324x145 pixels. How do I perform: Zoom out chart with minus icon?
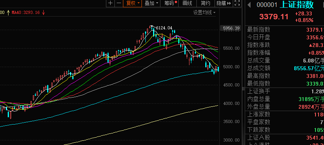click(119, 3)
